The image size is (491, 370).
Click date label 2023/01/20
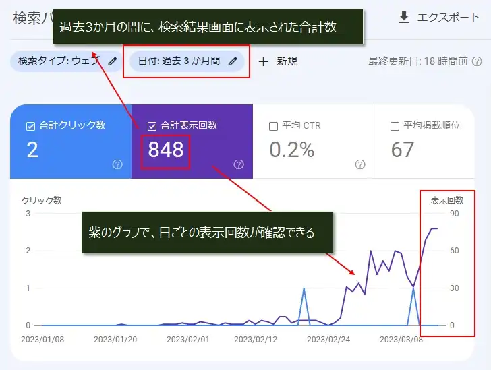tap(115, 340)
